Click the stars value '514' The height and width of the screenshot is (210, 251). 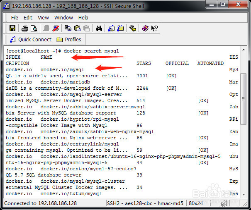click(141, 100)
